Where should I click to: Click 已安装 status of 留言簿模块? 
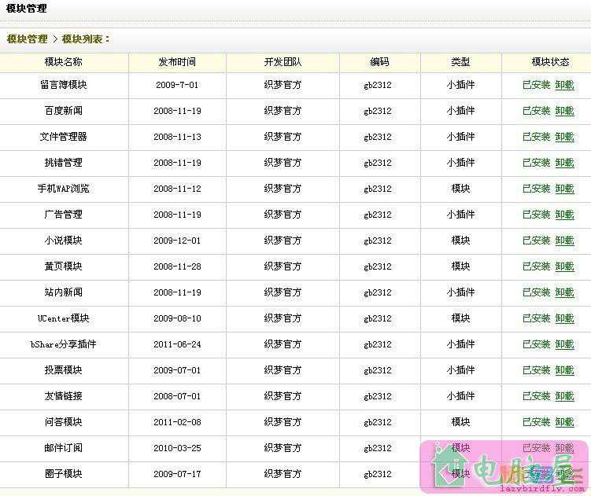(x=537, y=85)
